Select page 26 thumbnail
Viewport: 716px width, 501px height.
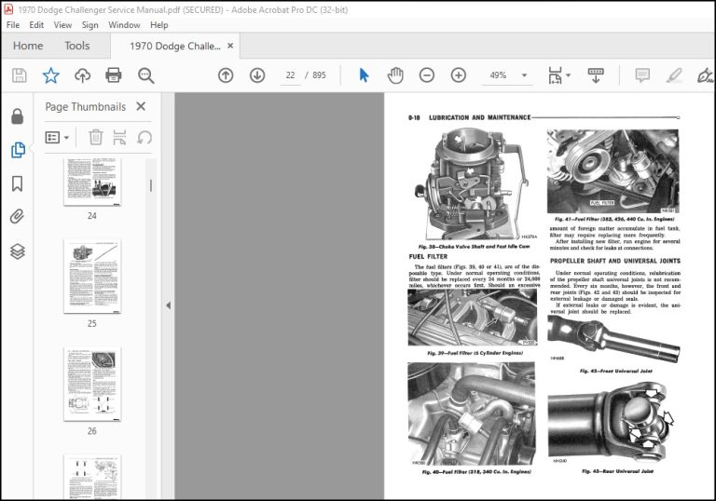coord(92,384)
